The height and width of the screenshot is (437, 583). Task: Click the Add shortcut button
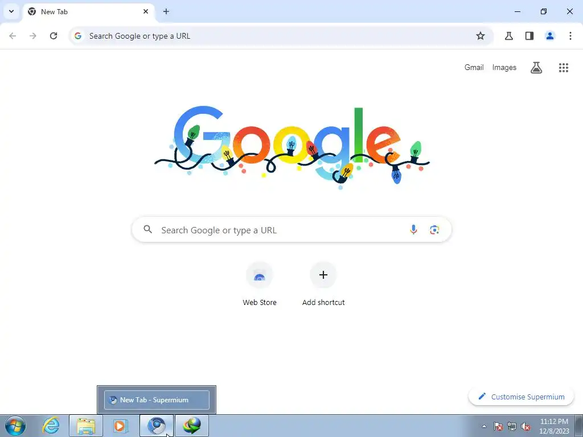coord(323,285)
